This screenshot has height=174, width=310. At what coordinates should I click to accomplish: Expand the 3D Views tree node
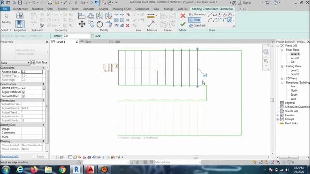click(282, 78)
